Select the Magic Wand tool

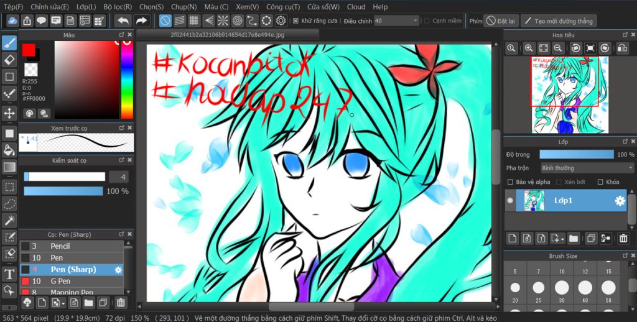[x=9, y=221]
